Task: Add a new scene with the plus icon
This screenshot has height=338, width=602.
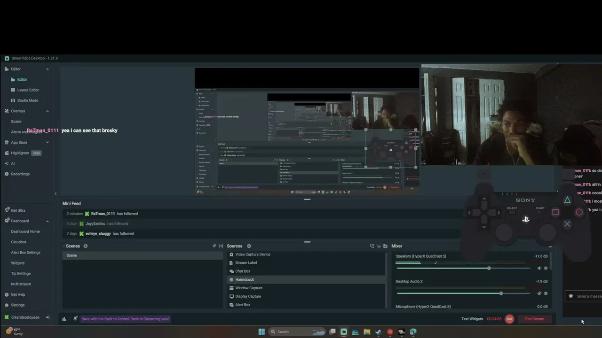Action: coord(86,246)
